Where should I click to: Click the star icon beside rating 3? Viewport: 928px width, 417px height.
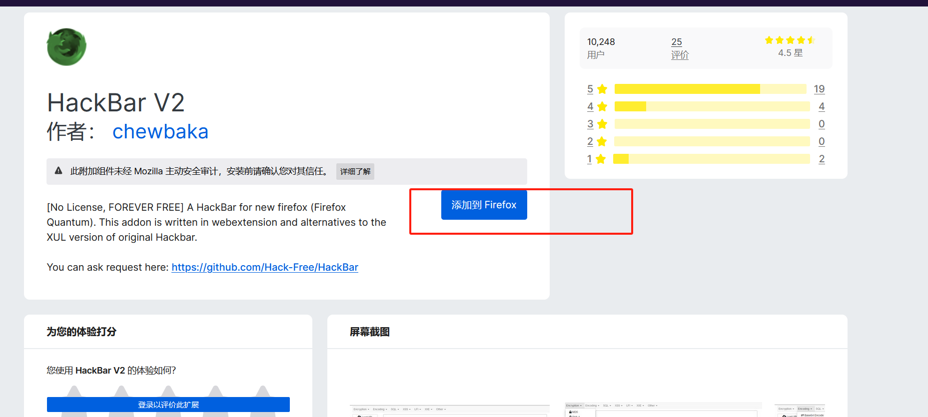(x=602, y=124)
